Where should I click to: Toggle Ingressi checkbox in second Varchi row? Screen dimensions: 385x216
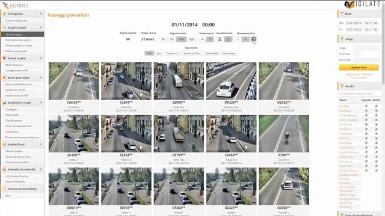[366, 110]
